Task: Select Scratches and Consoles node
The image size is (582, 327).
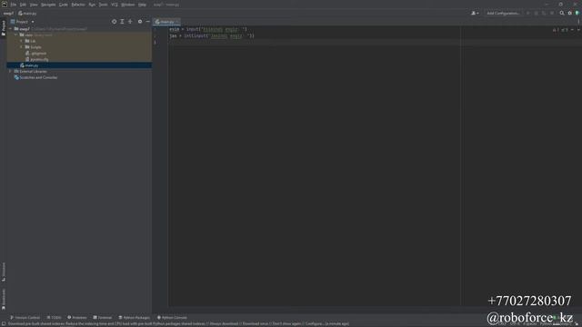Action: click(x=35, y=77)
